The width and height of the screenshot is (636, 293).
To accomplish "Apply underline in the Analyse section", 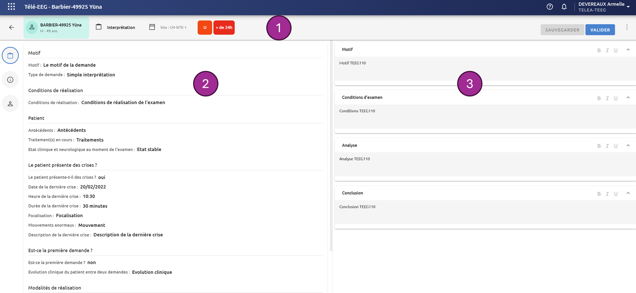I will click(616, 146).
